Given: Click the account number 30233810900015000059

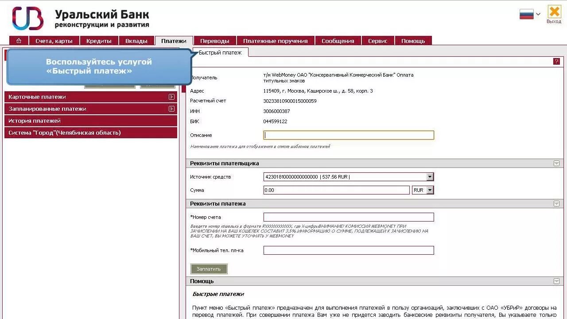Looking at the screenshot, I should click(290, 101).
